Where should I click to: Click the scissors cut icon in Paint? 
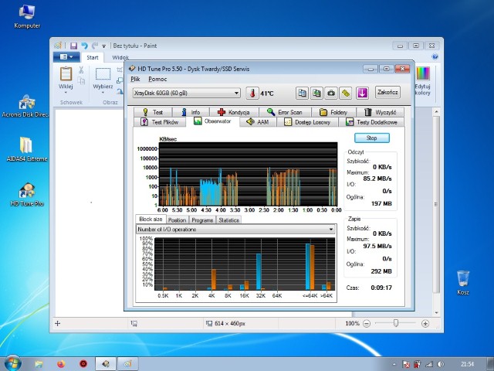pos(81,70)
